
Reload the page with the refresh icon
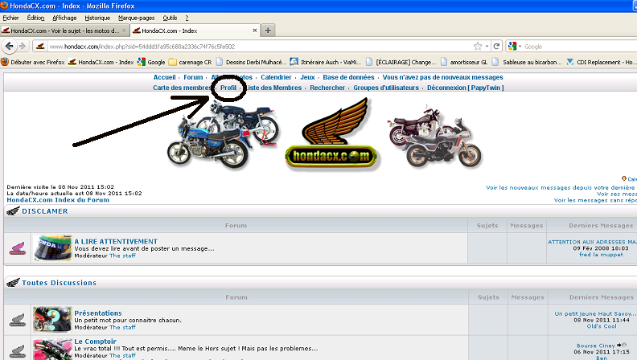point(496,47)
